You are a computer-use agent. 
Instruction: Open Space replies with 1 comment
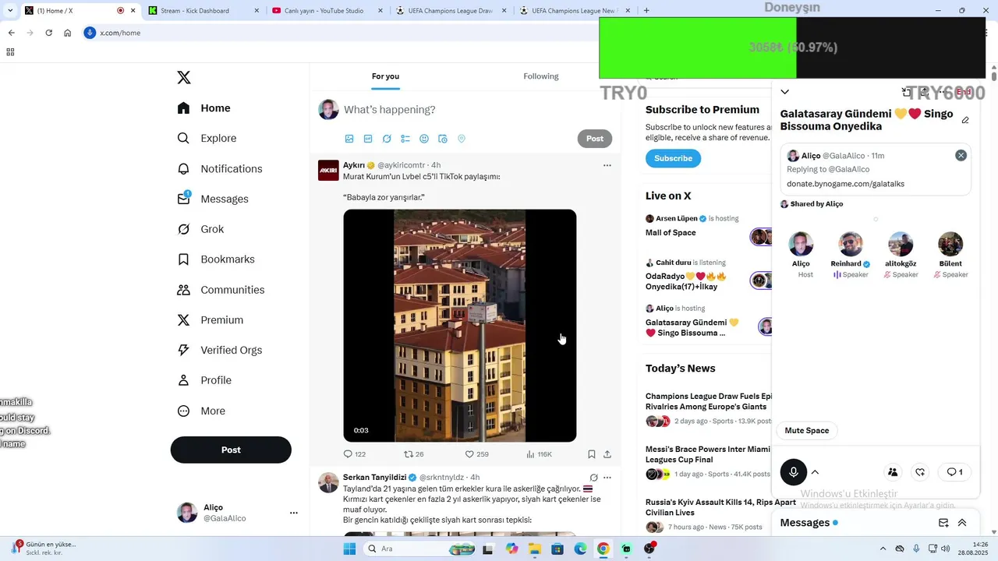pos(954,472)
